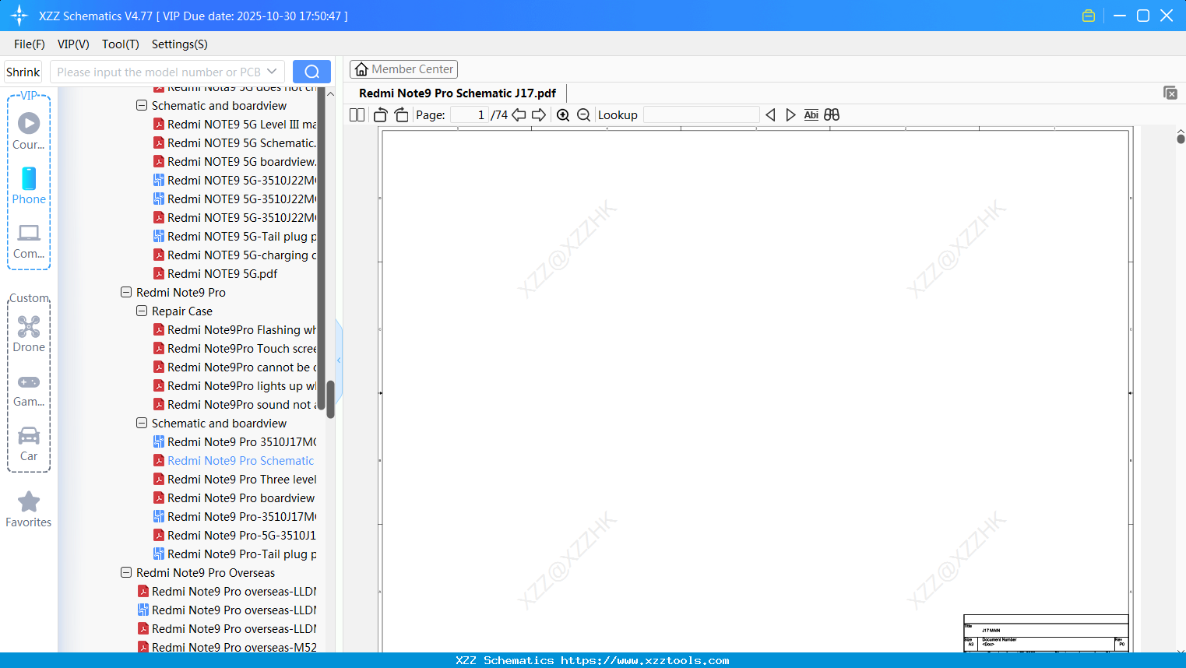1186x668 pixels.
Task: Open Redmi Note9Pro Touch screen repair case
Action: pyautogui.click(x=235, y=349)
